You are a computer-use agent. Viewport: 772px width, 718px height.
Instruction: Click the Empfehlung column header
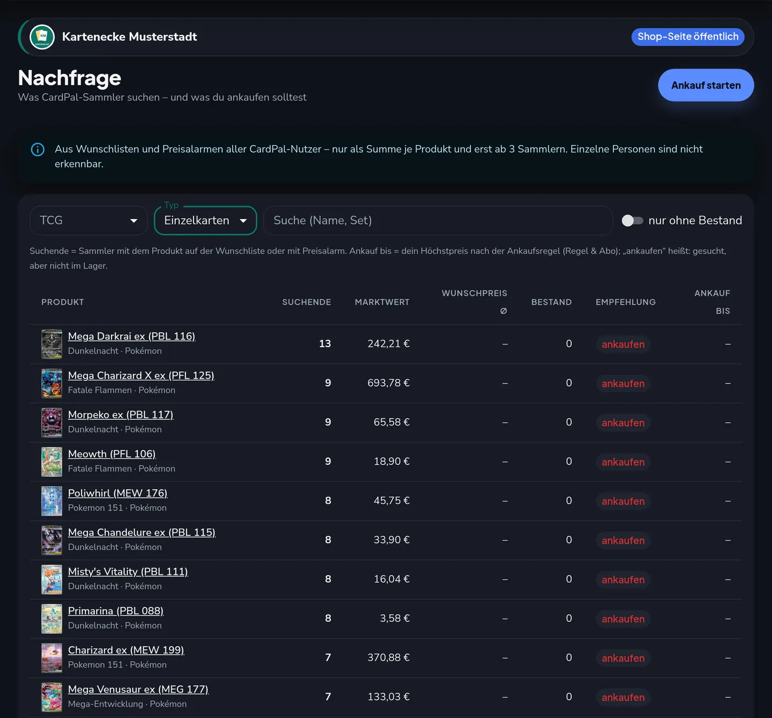coord(626,302)
